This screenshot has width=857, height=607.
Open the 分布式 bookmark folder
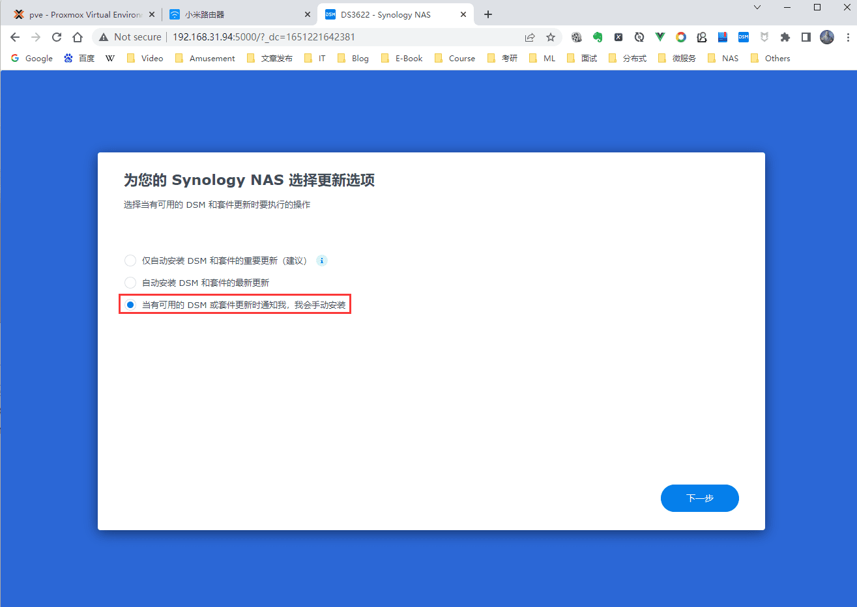click(628, 59)
